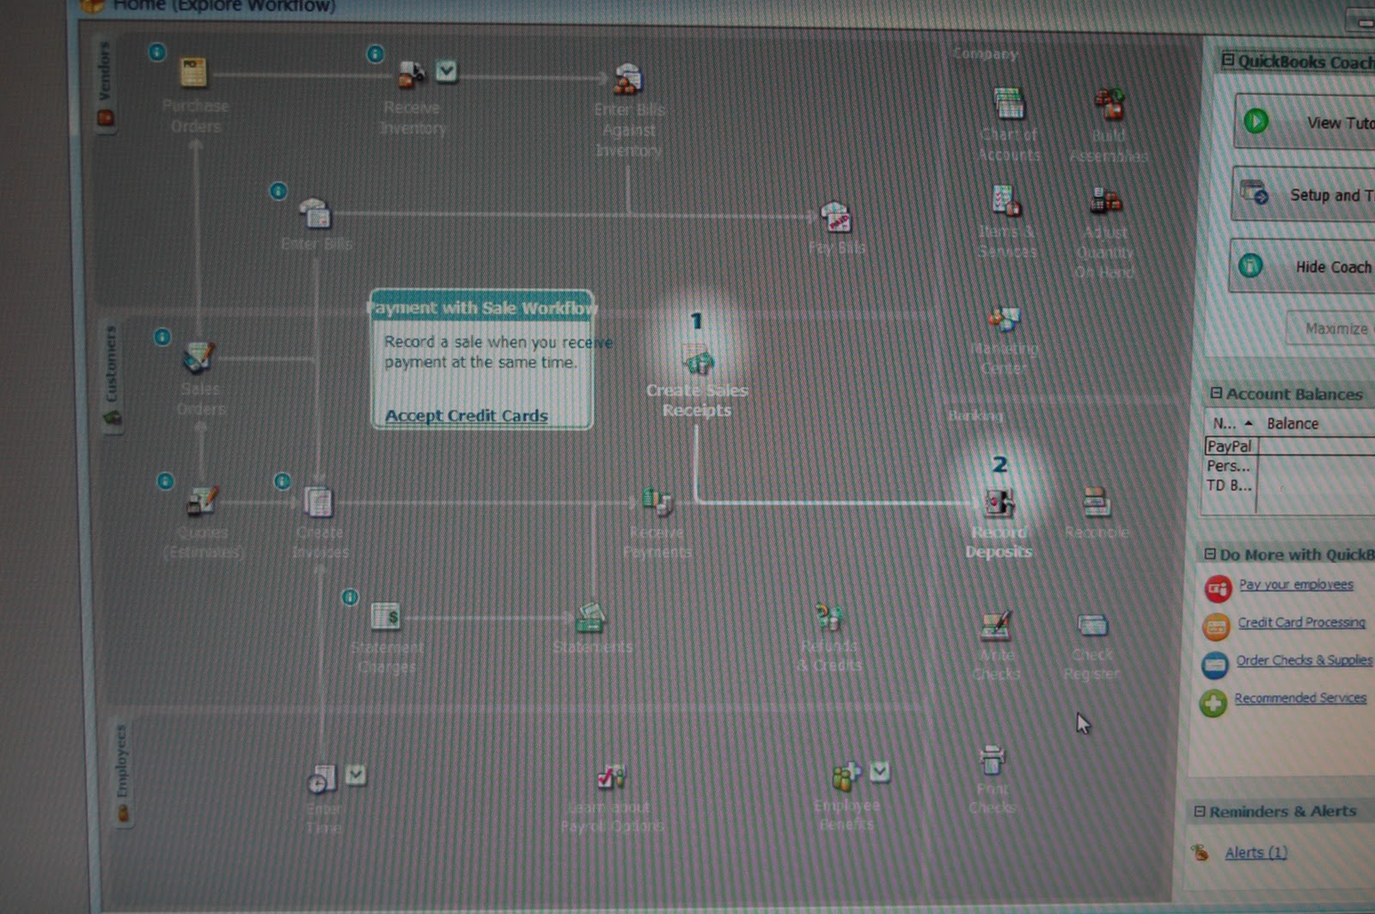Open the Alerts (1) link
This screenshot has height=914, width=1375.
pyautogui.click(x=1256, y=852)
